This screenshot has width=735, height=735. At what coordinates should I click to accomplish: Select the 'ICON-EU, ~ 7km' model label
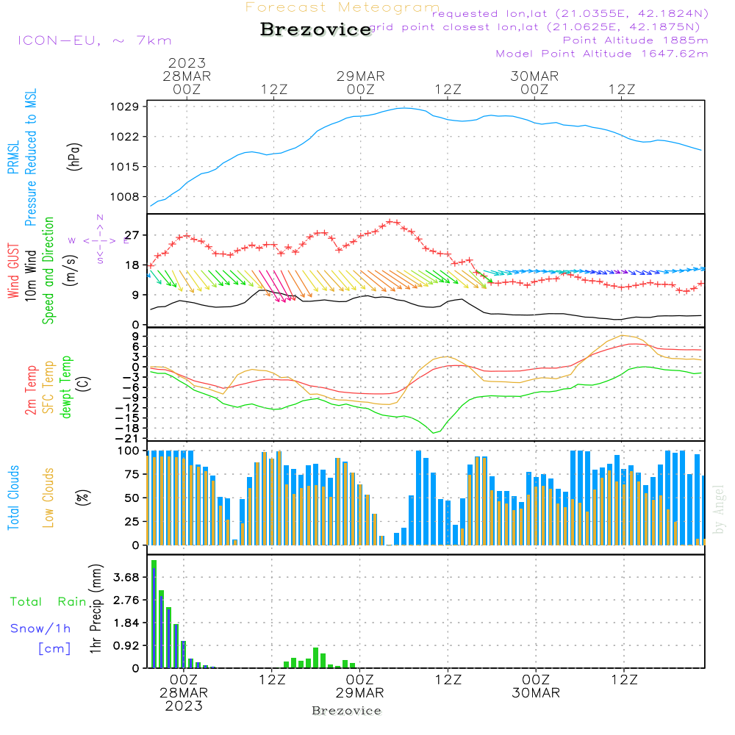pyautogui.click(x=95, y=40)
